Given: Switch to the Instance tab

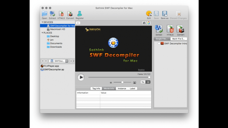Looking at the screenshot, I should coord(122,89).
